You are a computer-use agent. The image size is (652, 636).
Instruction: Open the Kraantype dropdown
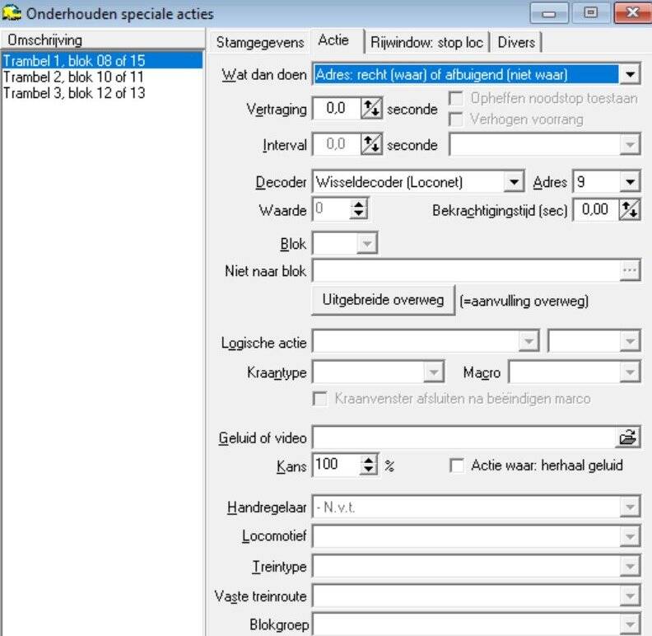click(433, 372)
